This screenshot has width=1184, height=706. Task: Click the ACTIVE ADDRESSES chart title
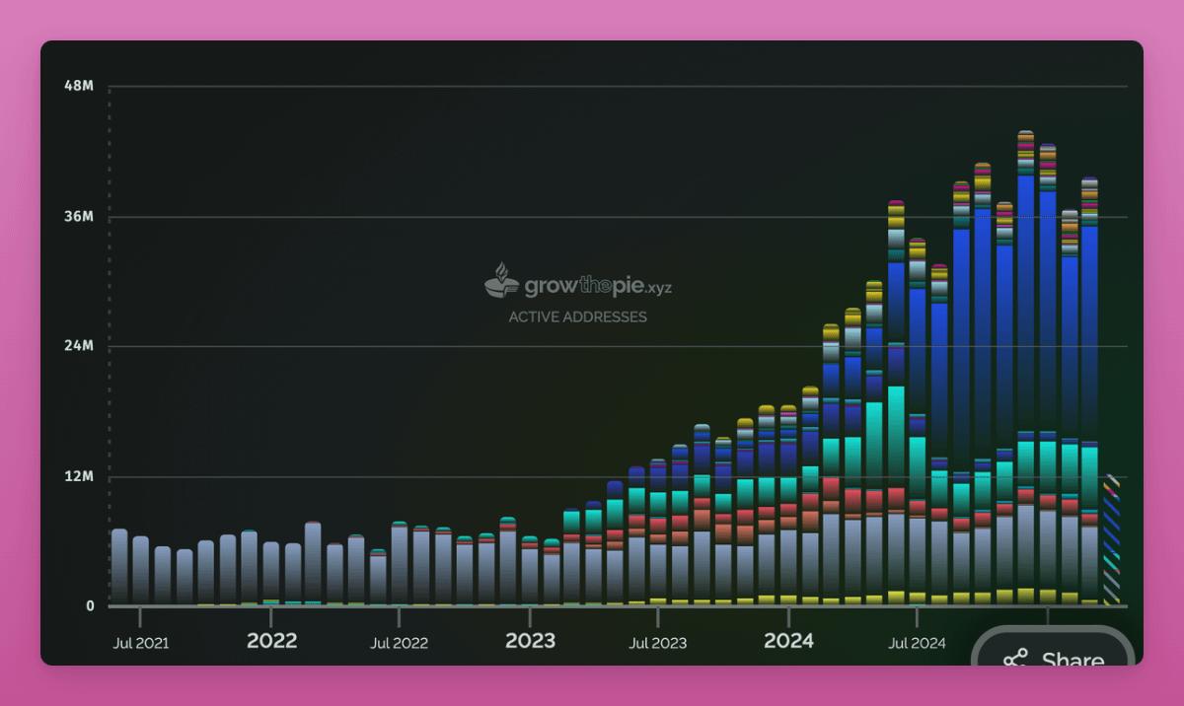pos(577,317)
